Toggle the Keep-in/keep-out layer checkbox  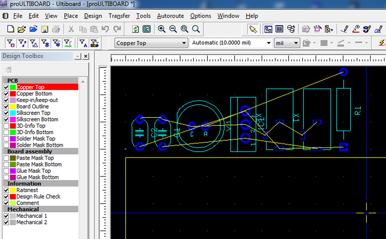pyautogui.click(x=6, y=100)
